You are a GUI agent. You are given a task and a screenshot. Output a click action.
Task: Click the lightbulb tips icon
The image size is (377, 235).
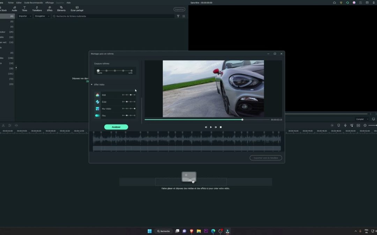tap(341, 3)
